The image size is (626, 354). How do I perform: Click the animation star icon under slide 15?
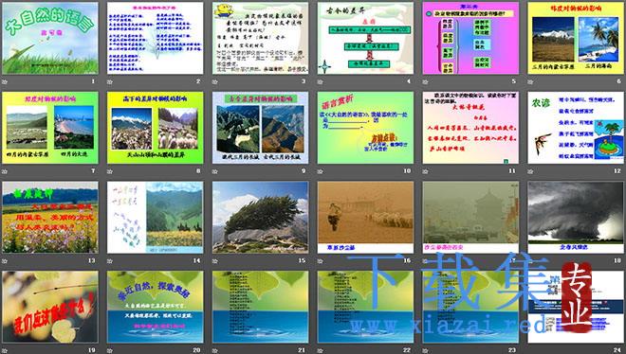(214, 261)
